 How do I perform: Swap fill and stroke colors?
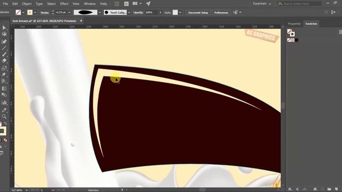[x=5, y=124]
